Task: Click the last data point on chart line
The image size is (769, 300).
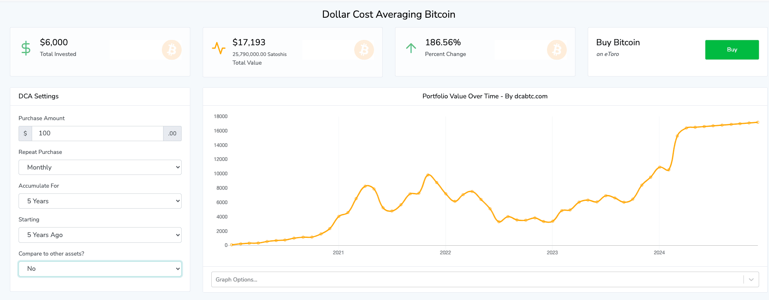Action: (x=757, y=122)
